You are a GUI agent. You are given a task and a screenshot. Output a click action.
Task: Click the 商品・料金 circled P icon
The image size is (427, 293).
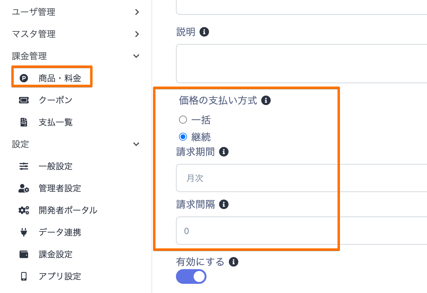(24, 78)
